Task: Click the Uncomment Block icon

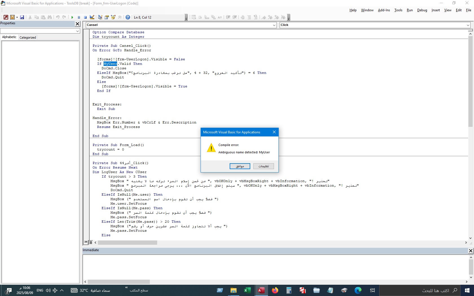Action: (x=256, y=17)
